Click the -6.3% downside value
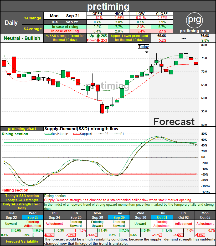216x246 pixels. (49, 235)
